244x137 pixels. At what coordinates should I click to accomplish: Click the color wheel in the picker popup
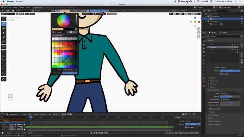pyautogui.click(x=63, y=21)
